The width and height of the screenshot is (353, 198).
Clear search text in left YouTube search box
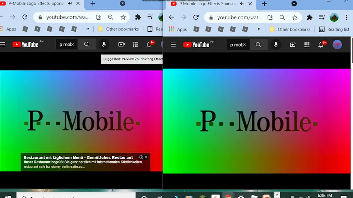pyautogui.click(x=73, y=44)
